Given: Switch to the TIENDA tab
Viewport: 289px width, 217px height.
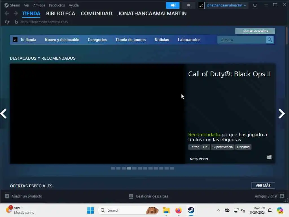Looking at the screenshot, I should point(31,14).
